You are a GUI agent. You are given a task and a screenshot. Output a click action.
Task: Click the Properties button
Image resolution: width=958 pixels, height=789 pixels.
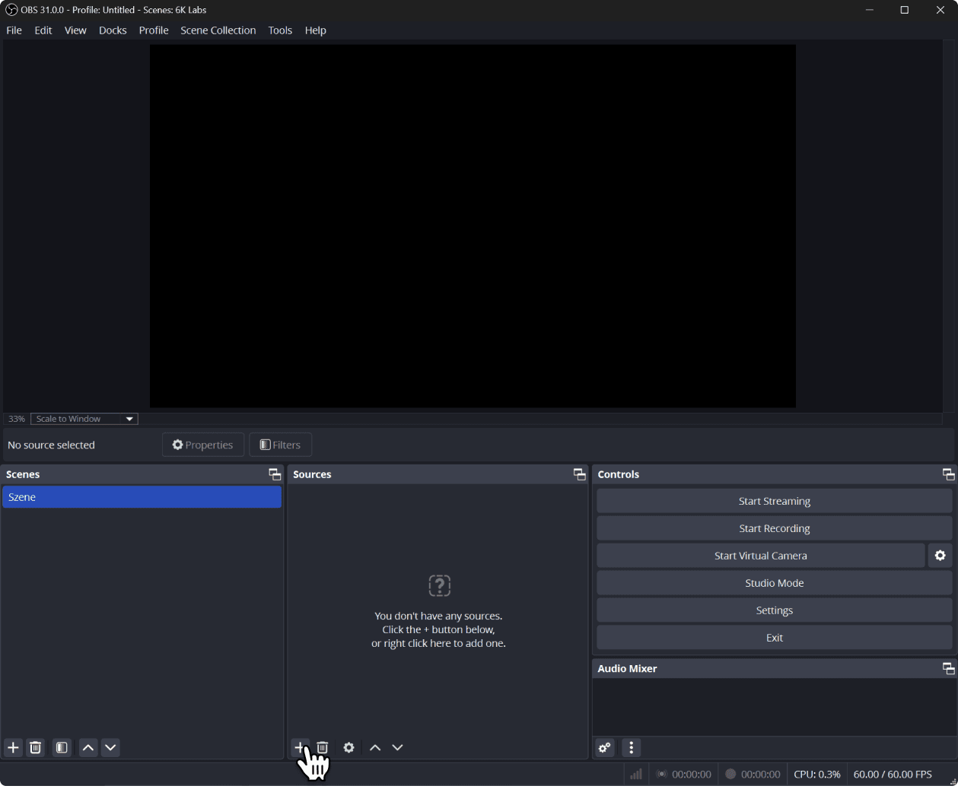click(202, 445)
